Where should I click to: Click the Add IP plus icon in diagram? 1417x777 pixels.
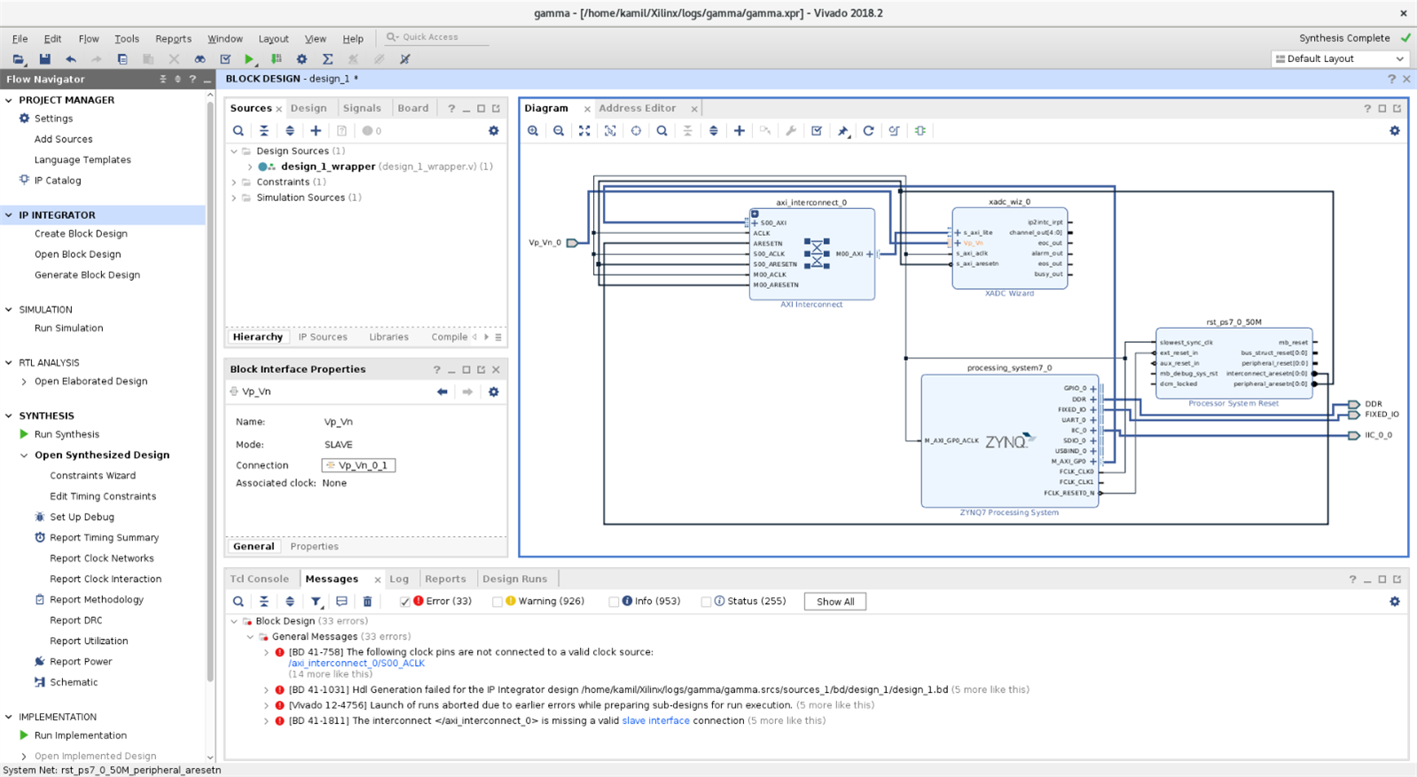740,131
